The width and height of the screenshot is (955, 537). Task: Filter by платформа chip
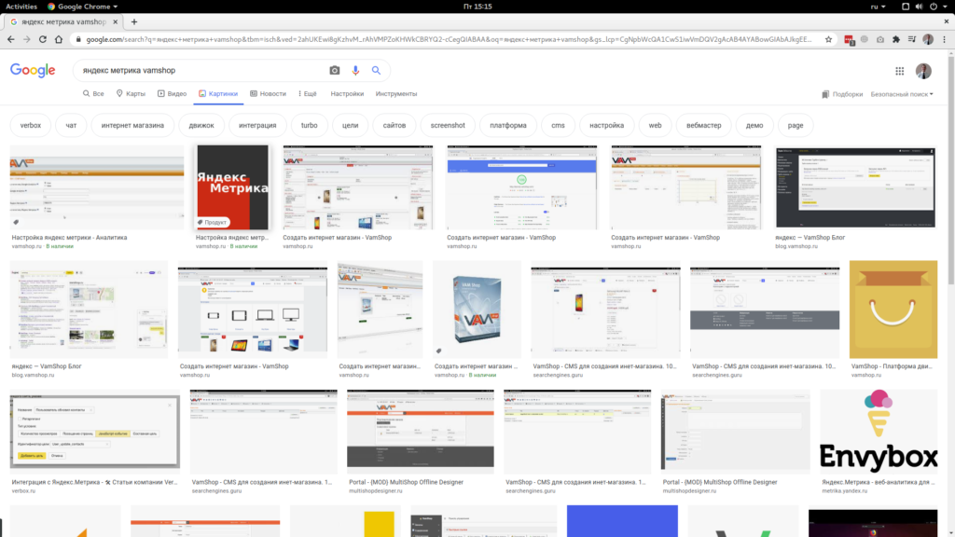[508, 126]
